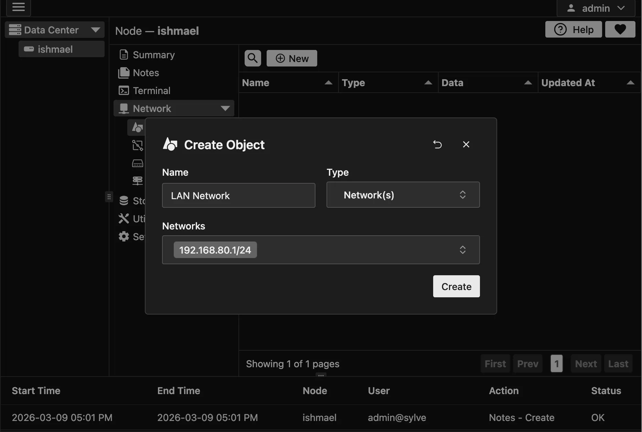This screenshot has width=642, height=432.
Task: Open the Utilities tools icon in sidebar
Action: click(124, 218)
